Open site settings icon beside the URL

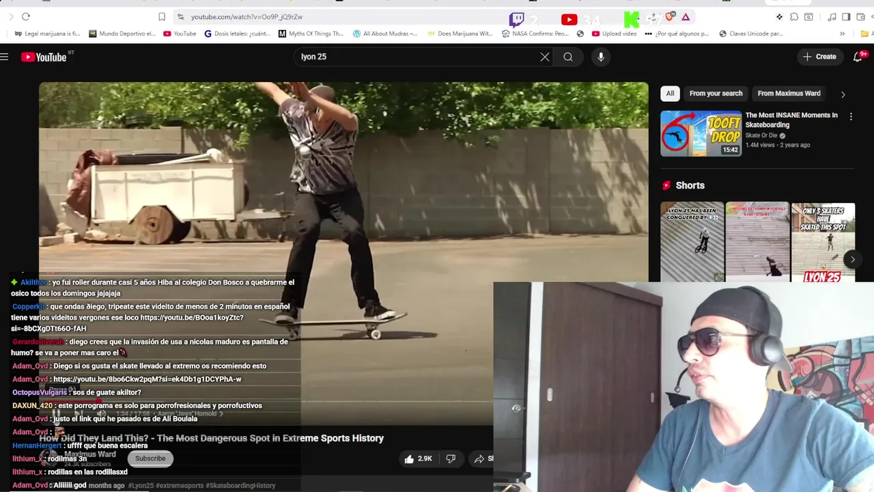(x=180, y=16)
